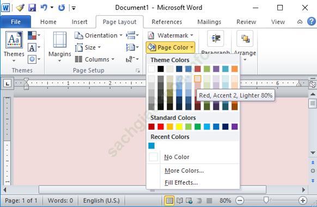
Task: Open the Paragraph group button
Action: click(216, 42)
